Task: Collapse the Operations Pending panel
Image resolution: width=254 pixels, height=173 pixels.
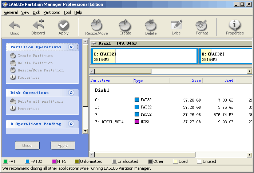Action: pos(71,124)
